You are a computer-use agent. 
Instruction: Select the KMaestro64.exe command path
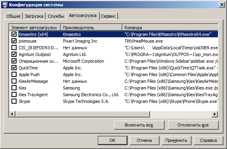point(168,34)
